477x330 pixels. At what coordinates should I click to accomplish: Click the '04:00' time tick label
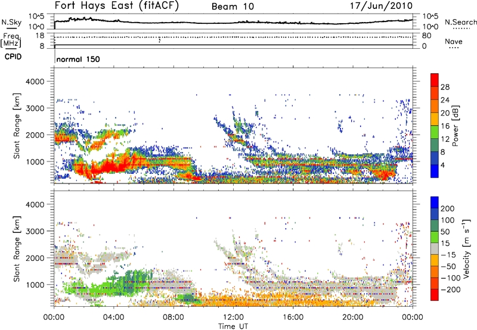click(113, 317)
